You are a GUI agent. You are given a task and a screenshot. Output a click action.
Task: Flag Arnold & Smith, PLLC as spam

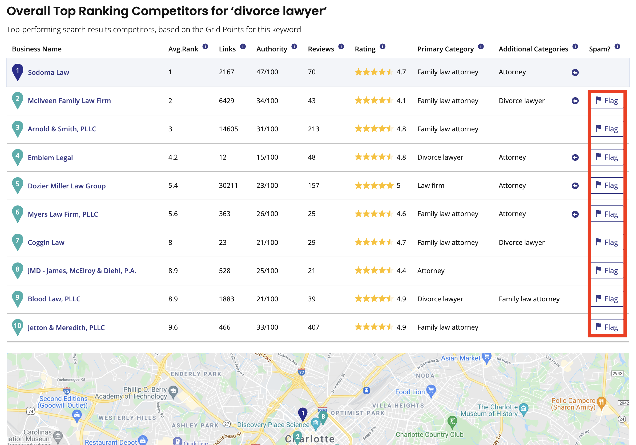[607, 129]
